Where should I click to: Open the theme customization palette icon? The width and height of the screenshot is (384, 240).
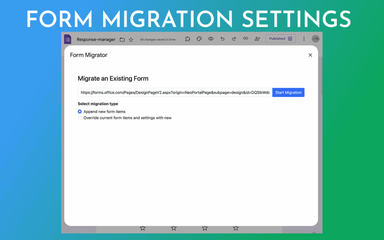[x=199, y=39]
